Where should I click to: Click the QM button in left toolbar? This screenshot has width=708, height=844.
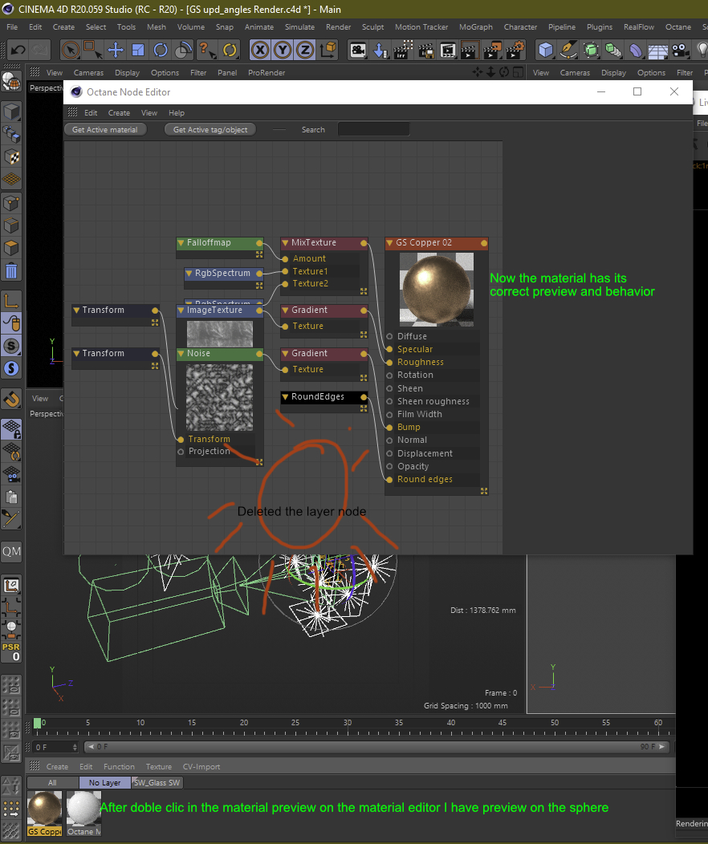click(x=11, y=551)
